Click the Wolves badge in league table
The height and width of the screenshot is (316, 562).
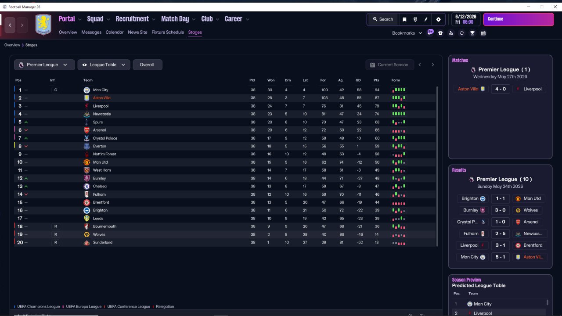[86, 234]
